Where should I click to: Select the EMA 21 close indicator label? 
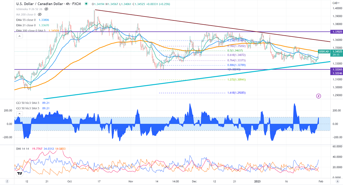click(25, 25)
